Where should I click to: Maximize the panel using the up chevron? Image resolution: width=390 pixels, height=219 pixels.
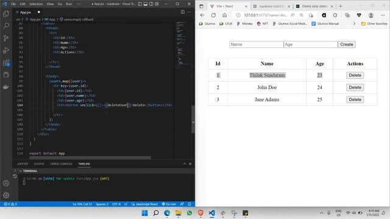(184, 164)
